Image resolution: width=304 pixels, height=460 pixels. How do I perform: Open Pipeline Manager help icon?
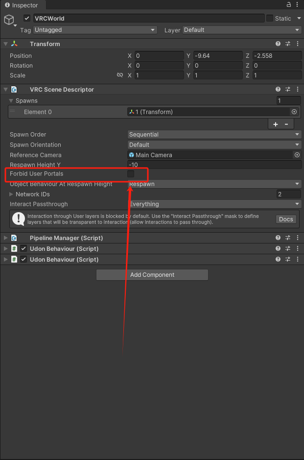(278, 238)
